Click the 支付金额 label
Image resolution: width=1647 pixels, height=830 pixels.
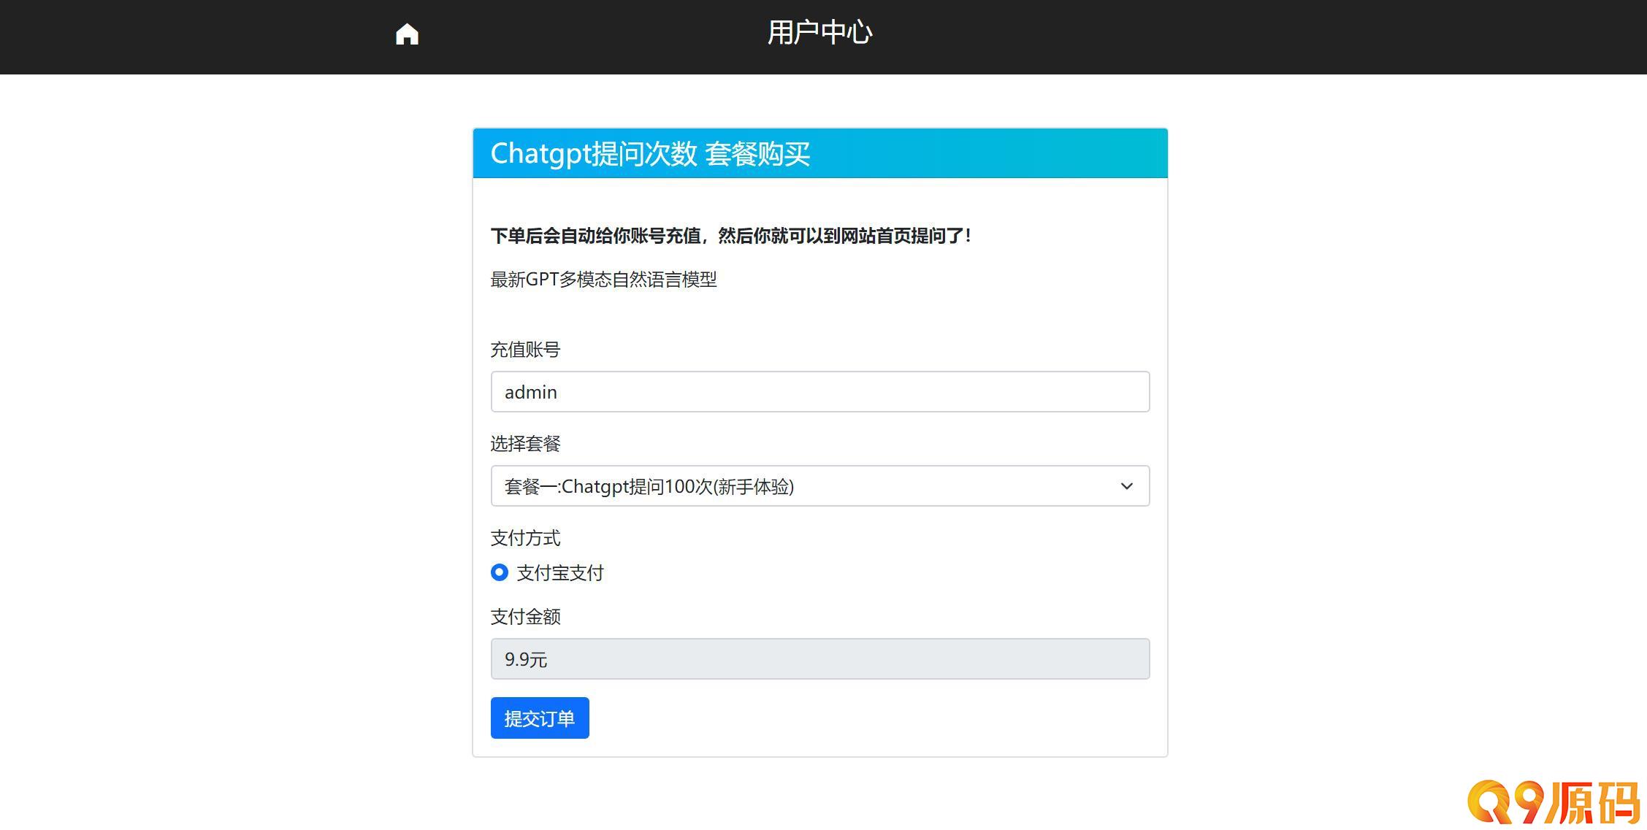tap(525, 617)
